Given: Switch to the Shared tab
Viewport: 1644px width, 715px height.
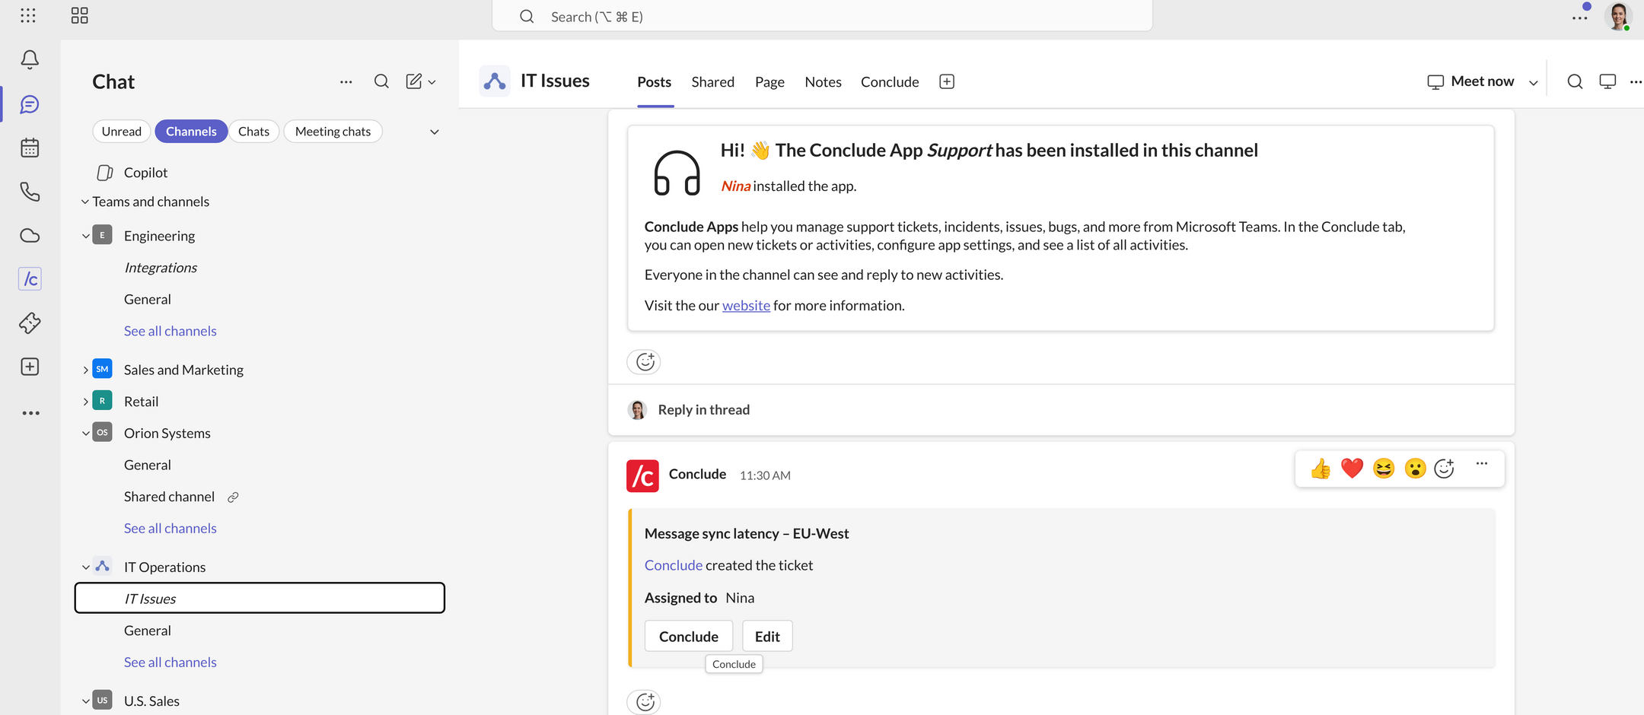Looking at the screenshot, I should click(x=712, y=81).
